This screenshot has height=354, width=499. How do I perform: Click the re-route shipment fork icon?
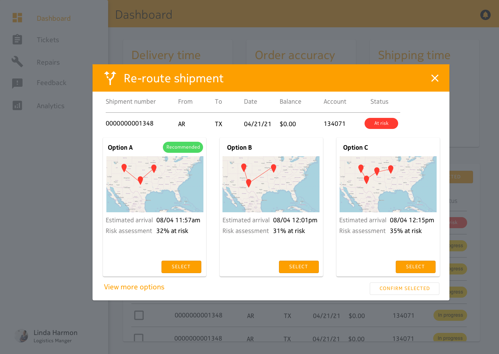(x=110, y=78)
